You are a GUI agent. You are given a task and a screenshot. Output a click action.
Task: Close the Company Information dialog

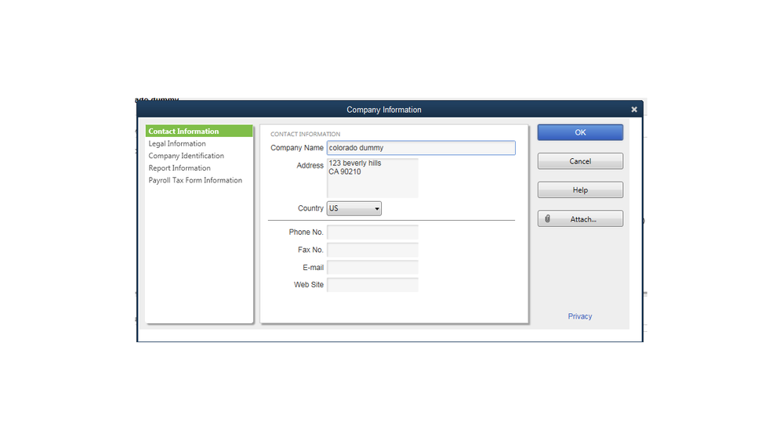coord(634,110)
